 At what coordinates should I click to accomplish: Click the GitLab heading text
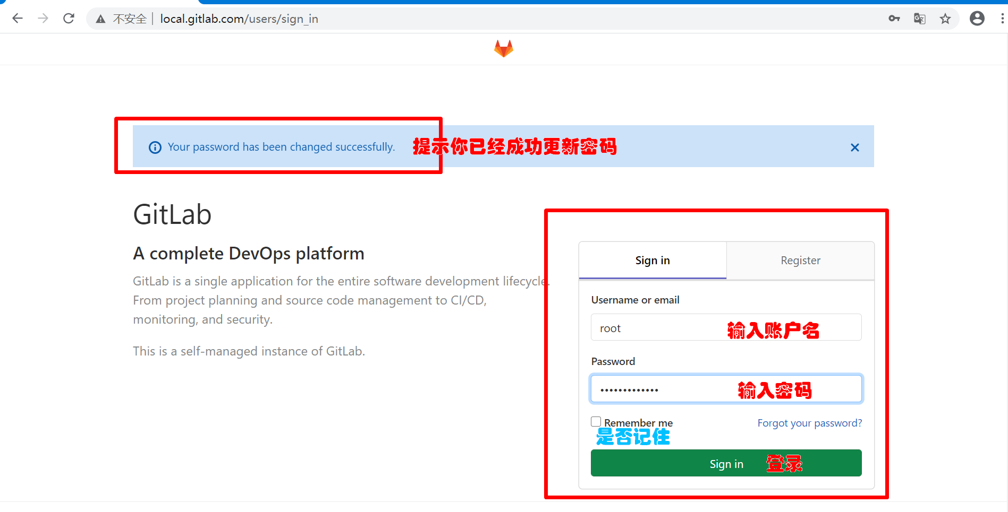click(x=172, y=215)
